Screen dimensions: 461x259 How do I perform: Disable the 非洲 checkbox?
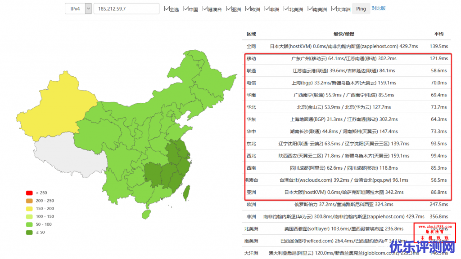(x=267, y=9)
